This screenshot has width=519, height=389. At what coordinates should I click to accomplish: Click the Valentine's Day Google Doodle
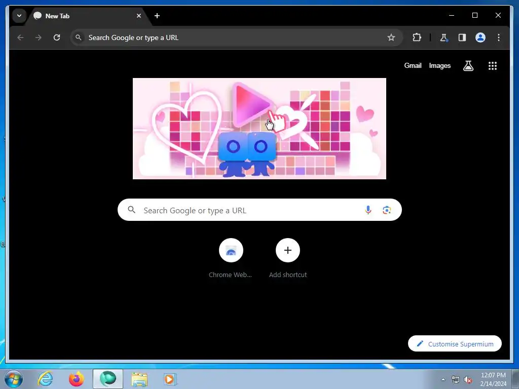click(259, 129)
